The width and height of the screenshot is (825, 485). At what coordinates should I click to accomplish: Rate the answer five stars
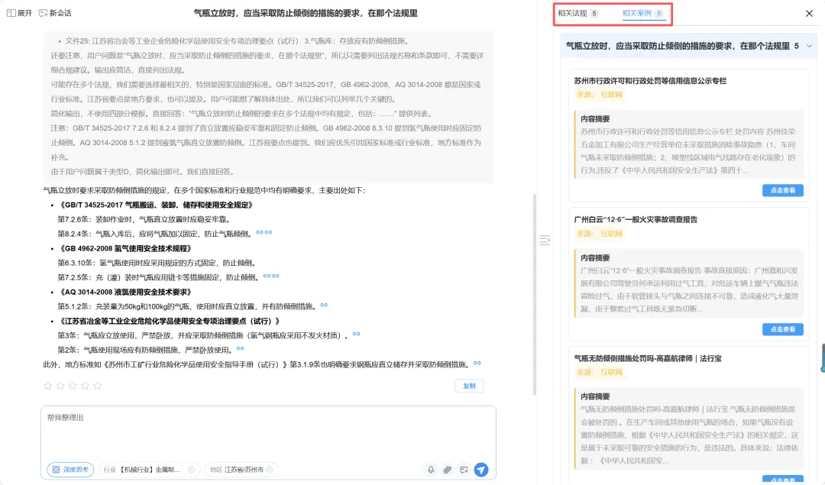pyautogui.click(x=98, y=386)
